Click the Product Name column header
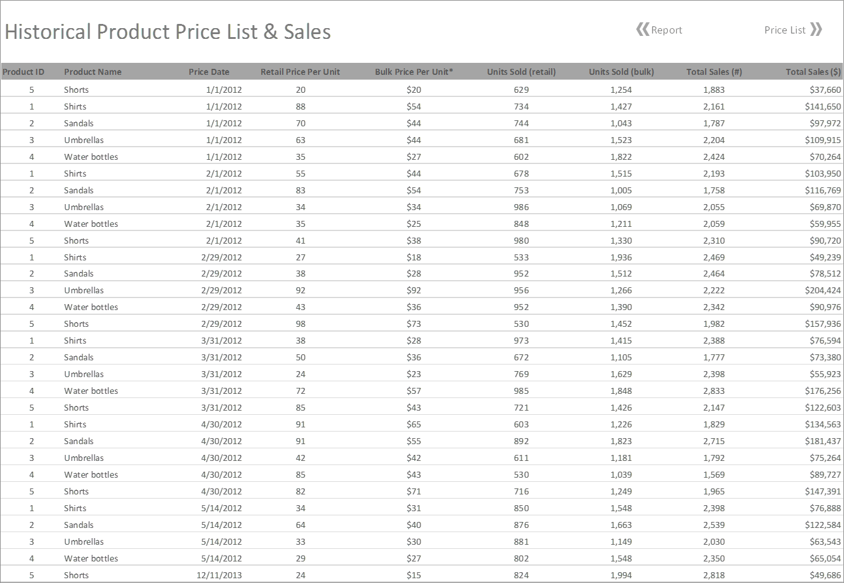 92,71
